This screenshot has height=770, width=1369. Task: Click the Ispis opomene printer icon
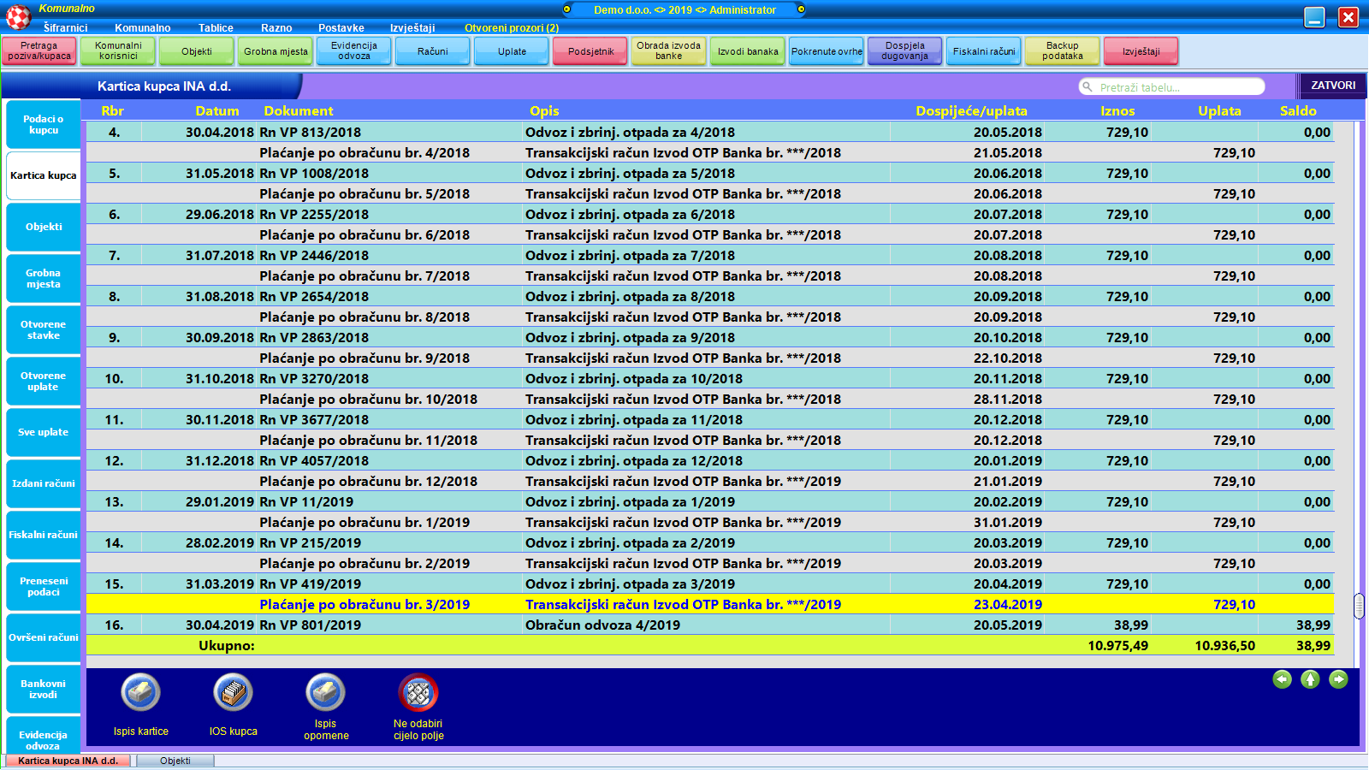pos(325,693)
